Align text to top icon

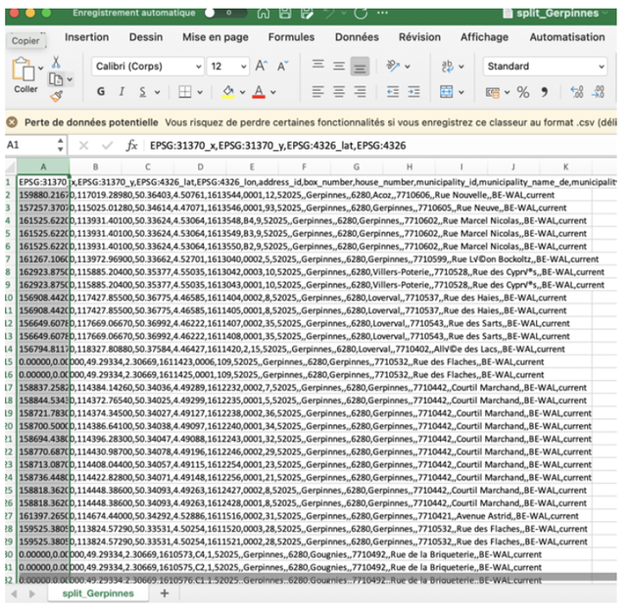coord(318,66)
